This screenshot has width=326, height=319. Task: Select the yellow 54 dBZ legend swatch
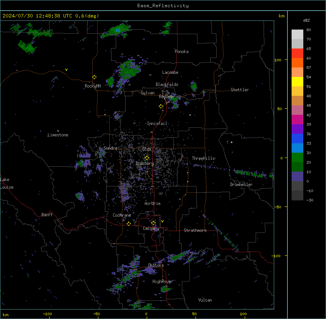pos(297,81)
